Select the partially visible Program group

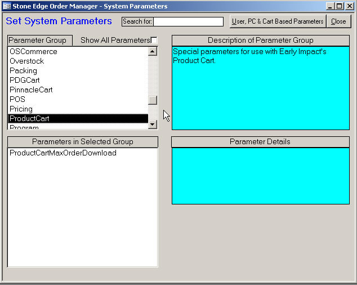coord(78,127)
